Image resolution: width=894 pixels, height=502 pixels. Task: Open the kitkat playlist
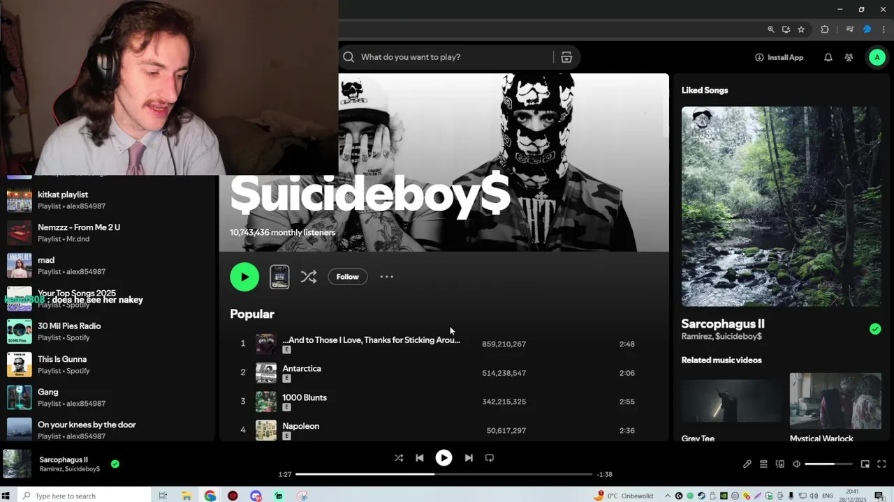(112, 200)
